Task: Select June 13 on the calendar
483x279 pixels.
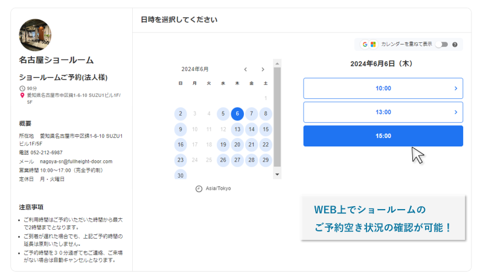Action: [237, 129]
